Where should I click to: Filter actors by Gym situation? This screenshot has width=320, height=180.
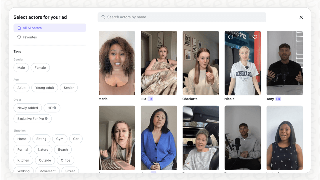click(x=60, y=139)
